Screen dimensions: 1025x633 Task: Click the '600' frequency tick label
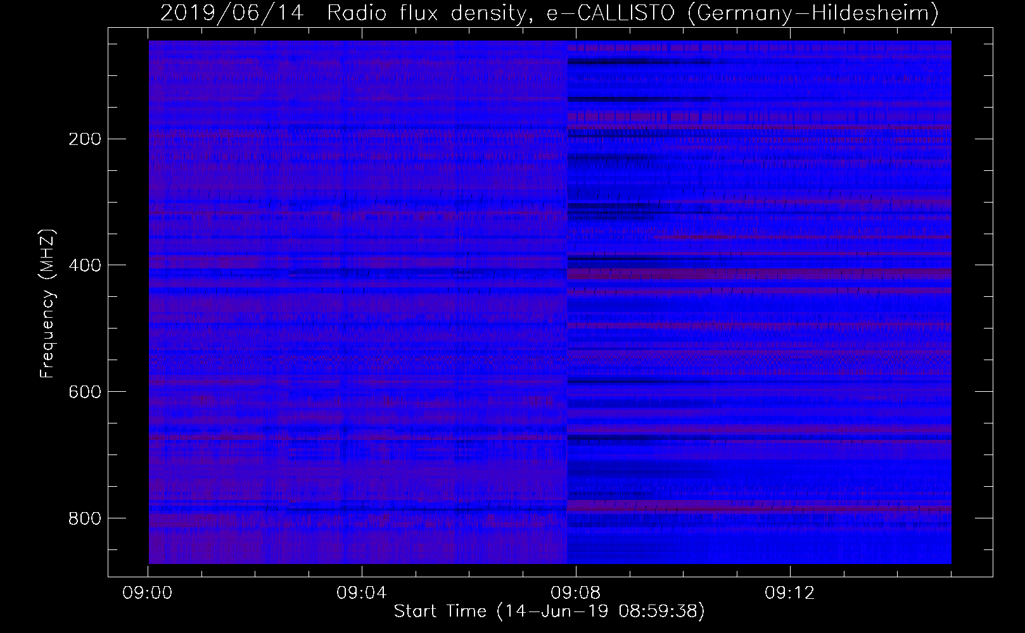84,392
